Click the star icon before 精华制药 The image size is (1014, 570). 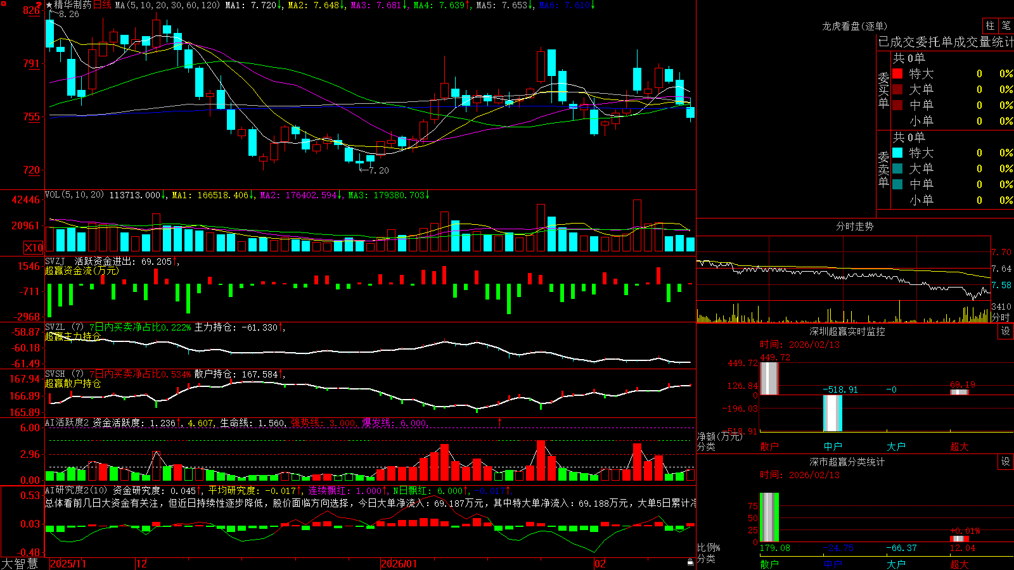coord(49,5)
